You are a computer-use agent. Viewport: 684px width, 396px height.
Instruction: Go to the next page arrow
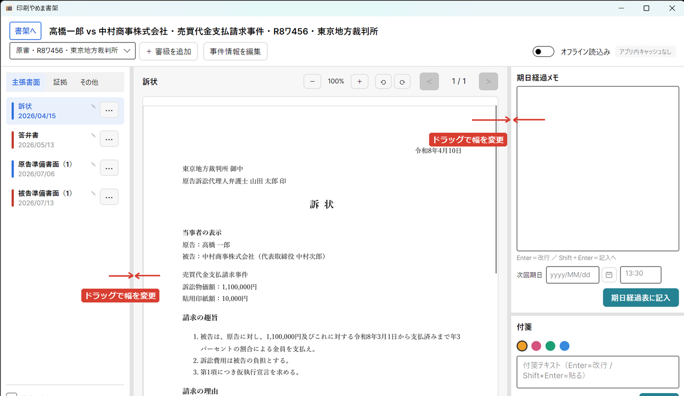tap(488, 82)
